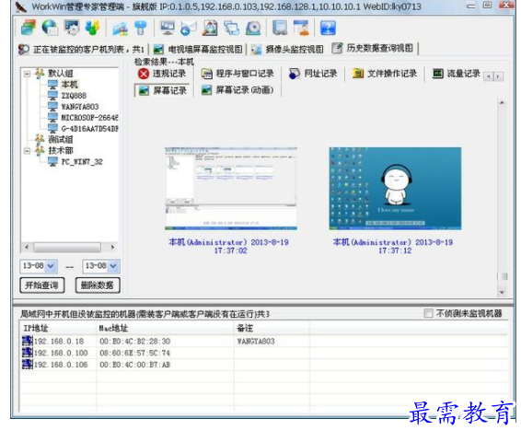
Task: Select PC_WIN7_32 computer in tree
Action: 82,162
